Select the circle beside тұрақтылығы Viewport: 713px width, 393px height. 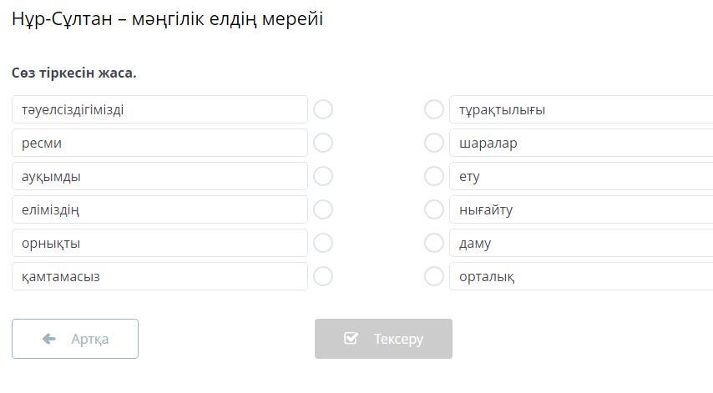click(434, 109)
